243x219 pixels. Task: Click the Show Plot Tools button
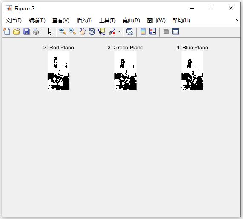click(x=176, y=31)
